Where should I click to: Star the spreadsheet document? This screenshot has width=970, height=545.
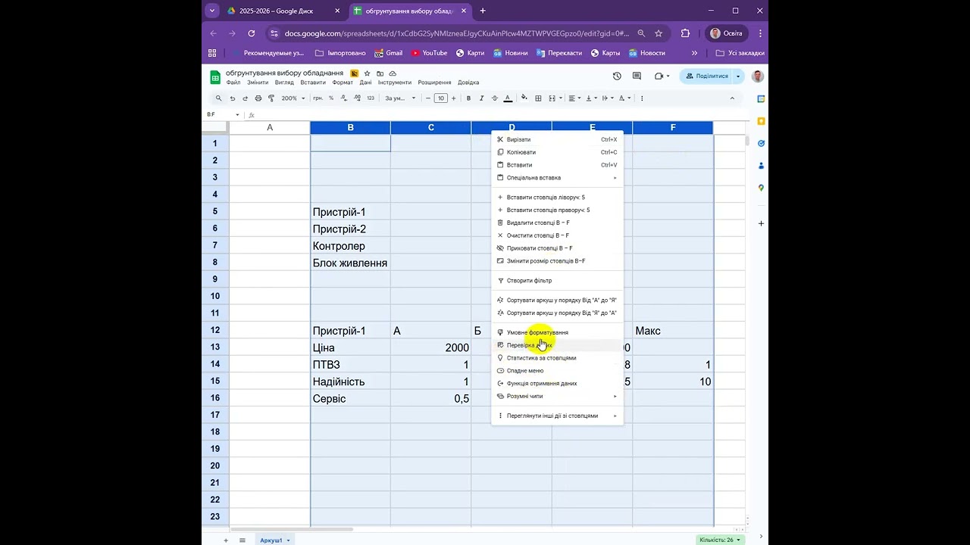367,73
